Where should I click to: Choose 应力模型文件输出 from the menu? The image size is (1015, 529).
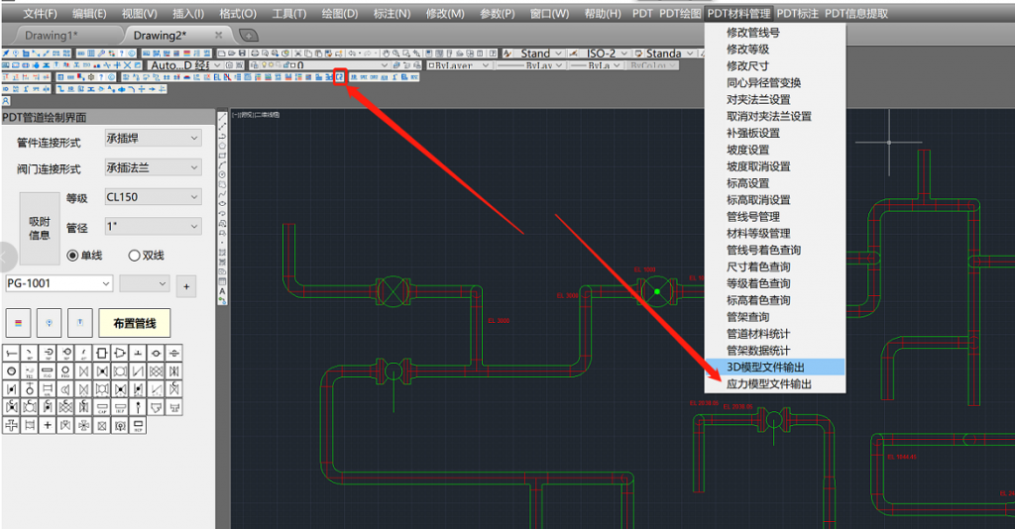tap(775, 384)
